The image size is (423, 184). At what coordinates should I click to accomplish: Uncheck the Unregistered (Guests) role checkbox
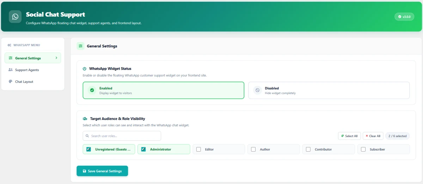[x=89, y=149]
